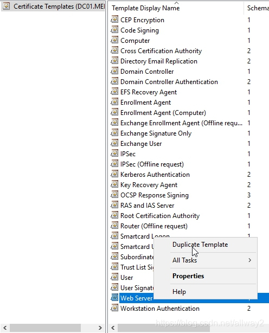Image resolution: width=269 pixels, height=333 pixels.
Task: Click the Web Server template icon
Action: (114, 298)
